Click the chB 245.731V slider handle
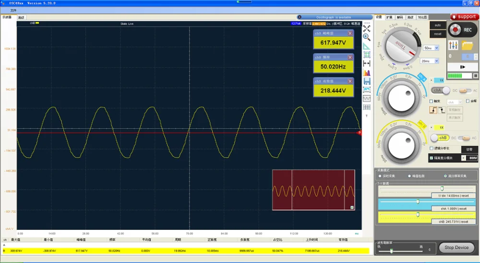The image size is (480, 263). pos(418,215)
